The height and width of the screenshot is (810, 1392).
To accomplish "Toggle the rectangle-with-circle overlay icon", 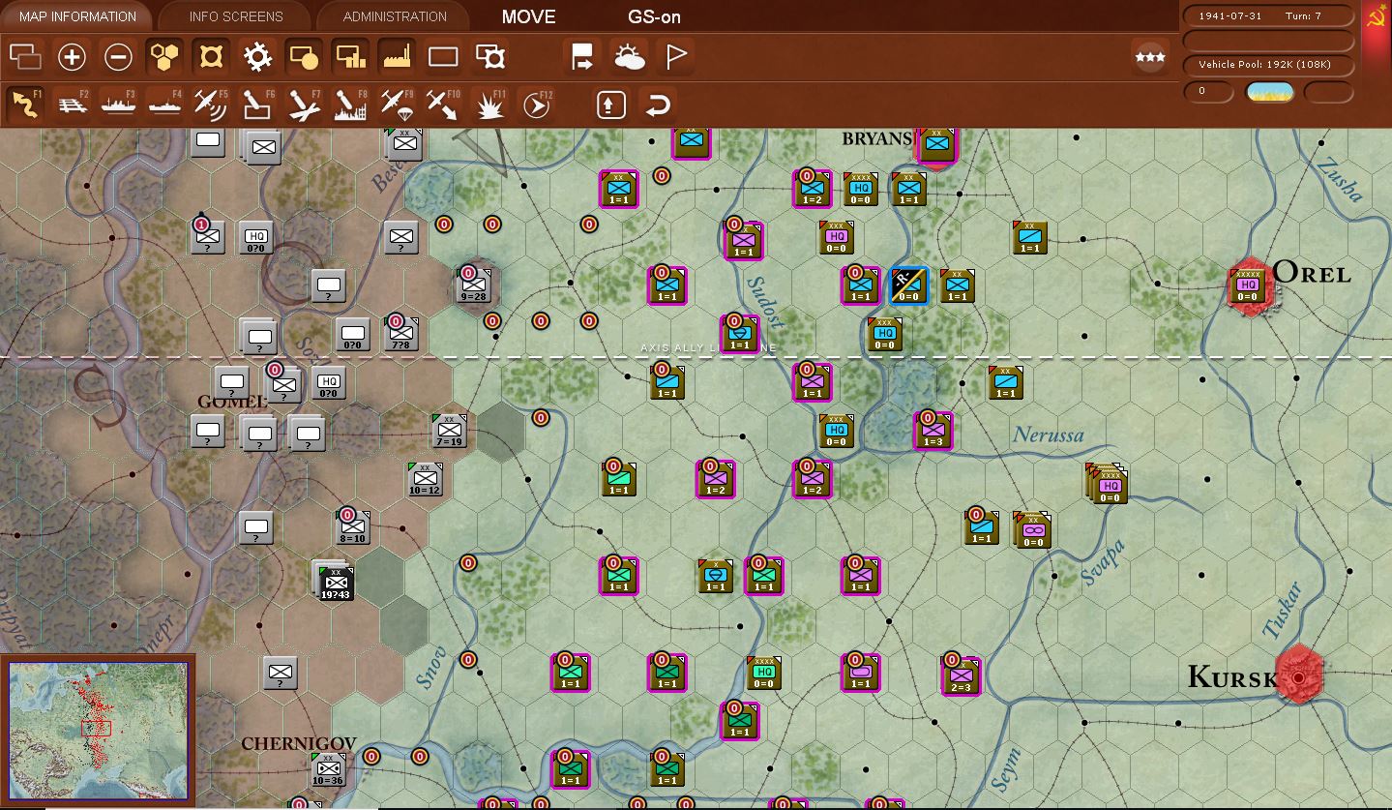I will pyautogui.click(x=304, y=57).
